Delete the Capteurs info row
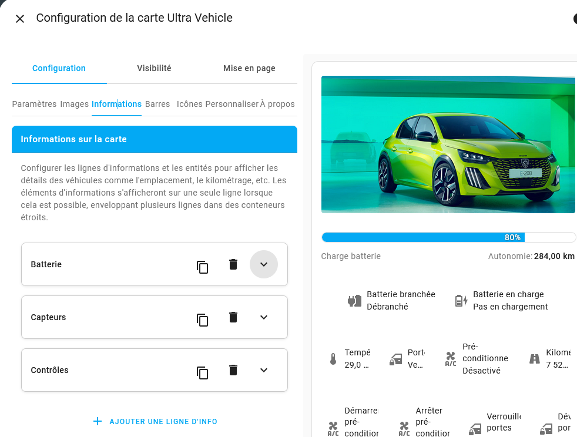The image size is (577, 437). pyautogui.click(x=233, y=317)
